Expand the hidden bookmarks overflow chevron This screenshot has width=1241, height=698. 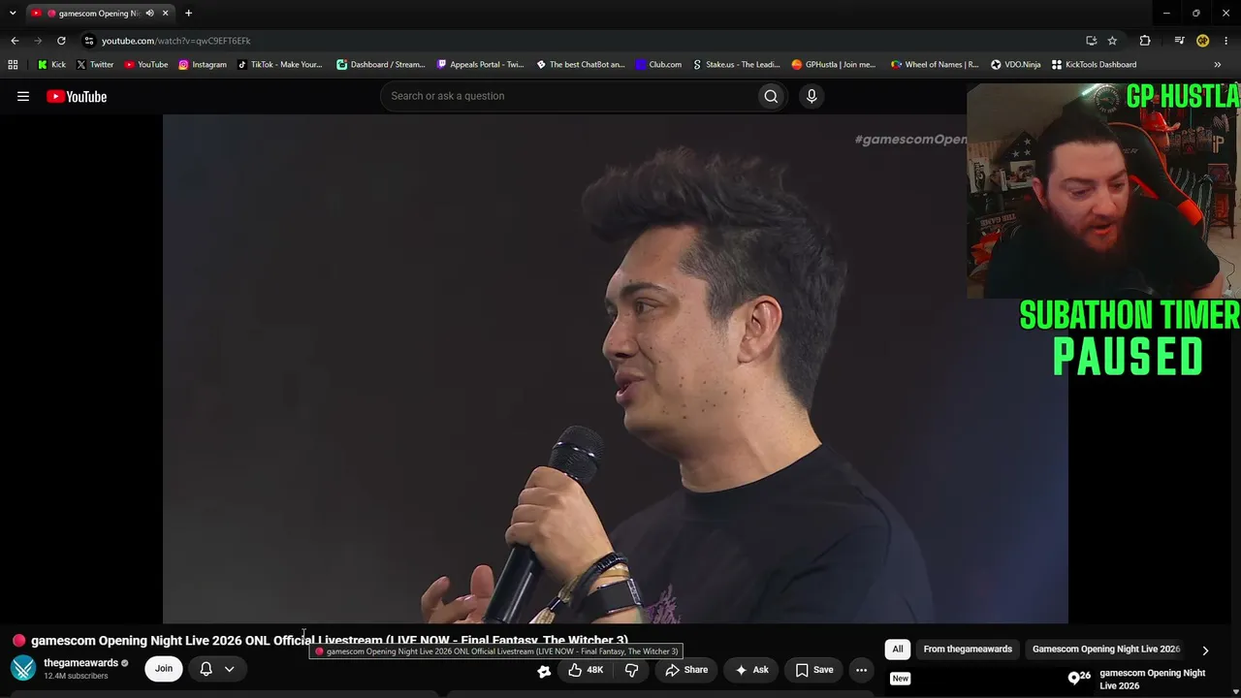tap(1218, 65)
